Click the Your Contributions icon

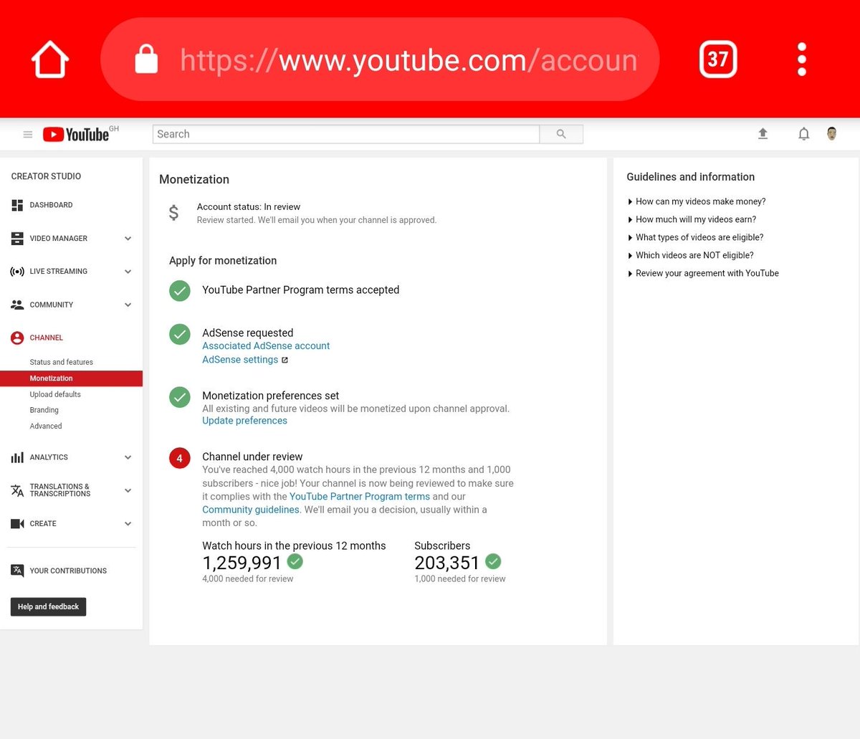pyautogui.click(x=17, y=571)
